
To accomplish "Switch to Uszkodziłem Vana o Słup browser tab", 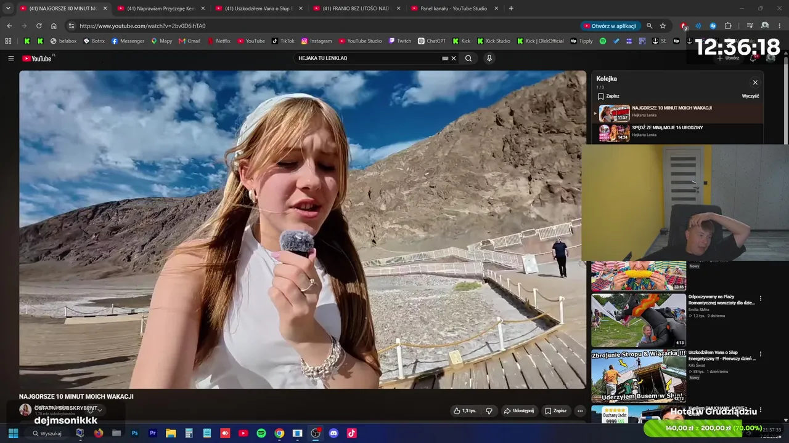I will coord(258,9).
